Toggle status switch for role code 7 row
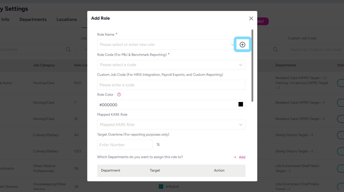This screenshot has width=344, height=192. [340, 102]
